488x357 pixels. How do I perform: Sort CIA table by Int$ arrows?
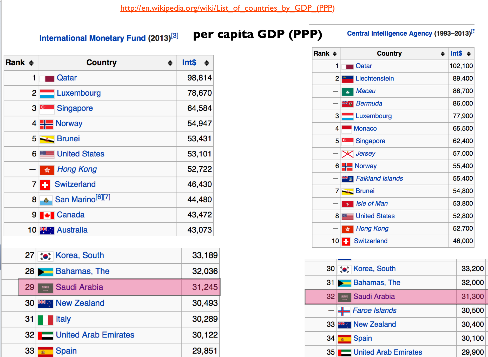tap(469, 54)
